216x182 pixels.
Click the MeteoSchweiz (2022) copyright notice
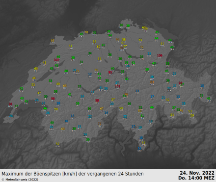20,180
